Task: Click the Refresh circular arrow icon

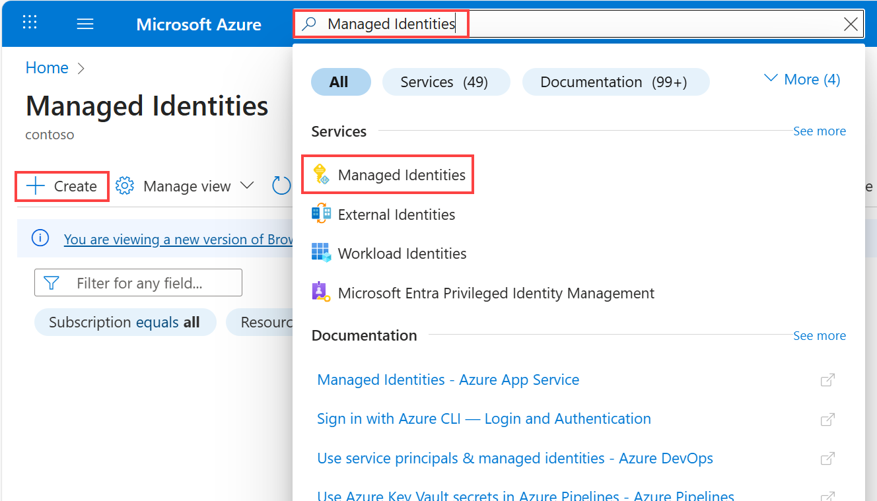Action: (x=282, y=186)
